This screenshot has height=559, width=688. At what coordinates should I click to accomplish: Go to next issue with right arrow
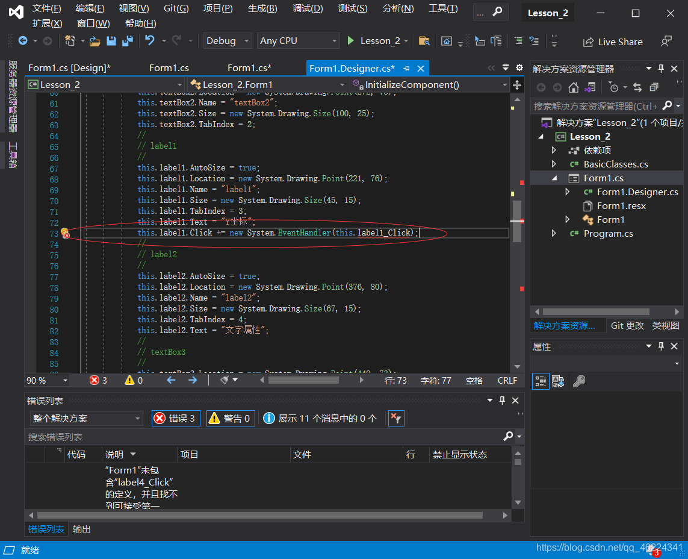pos(193,380)
